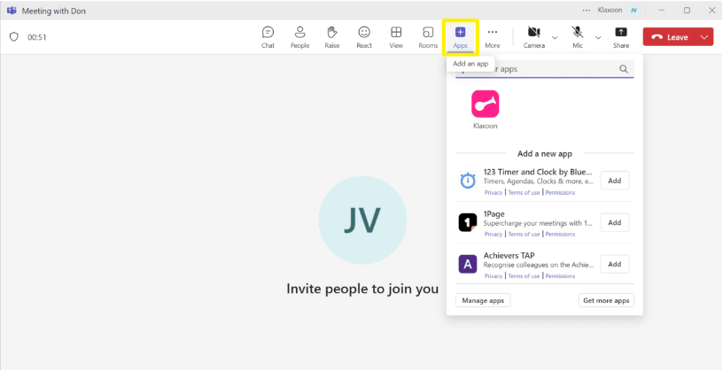Change the meeting View layout
The height and width of the screenshot is (371, 723).
click(x=396, y=36)
